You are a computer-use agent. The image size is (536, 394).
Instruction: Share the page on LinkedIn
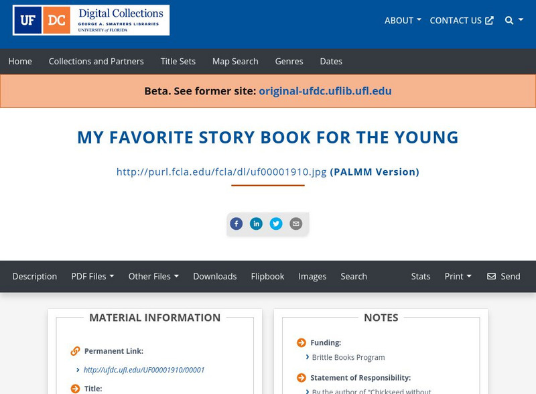[256, 223]
